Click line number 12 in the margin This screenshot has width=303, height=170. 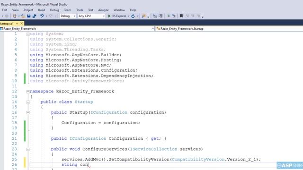[x=15, y=91]
